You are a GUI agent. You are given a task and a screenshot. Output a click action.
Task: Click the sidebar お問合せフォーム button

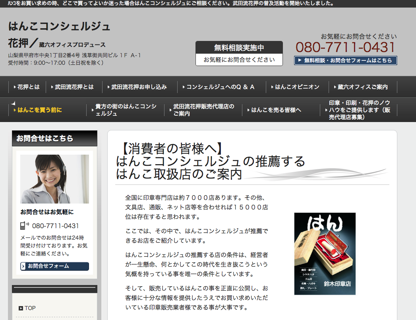coord(54,266)
